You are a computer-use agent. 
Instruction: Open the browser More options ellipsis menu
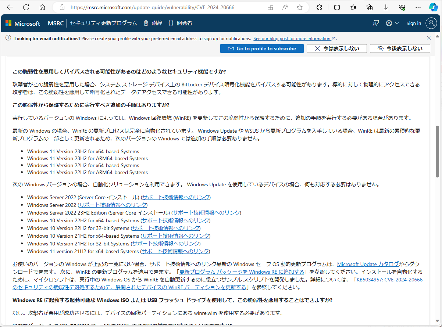click(x=418, y=7)
